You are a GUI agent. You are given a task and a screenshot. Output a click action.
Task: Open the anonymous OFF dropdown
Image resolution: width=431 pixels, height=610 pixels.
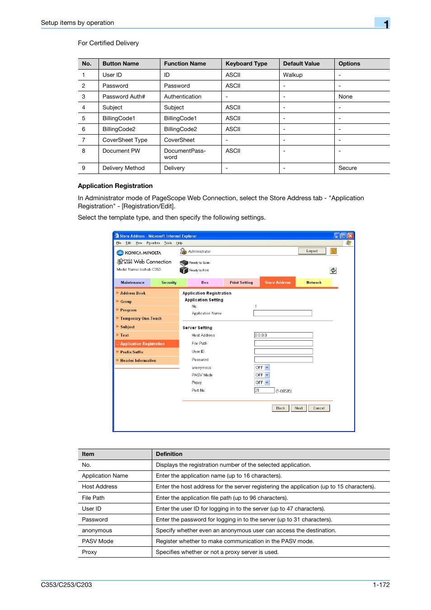(x=262, y=367)
